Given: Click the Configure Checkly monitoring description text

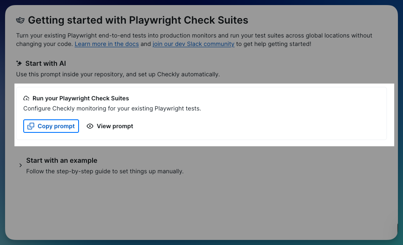Looking at the screenshot, I should [112, 108].
